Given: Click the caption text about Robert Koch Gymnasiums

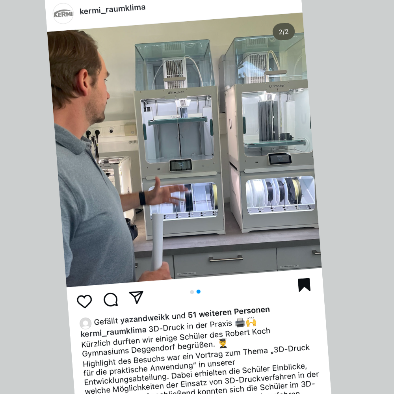Looking at the screenshot, I should tap(176, 342).
